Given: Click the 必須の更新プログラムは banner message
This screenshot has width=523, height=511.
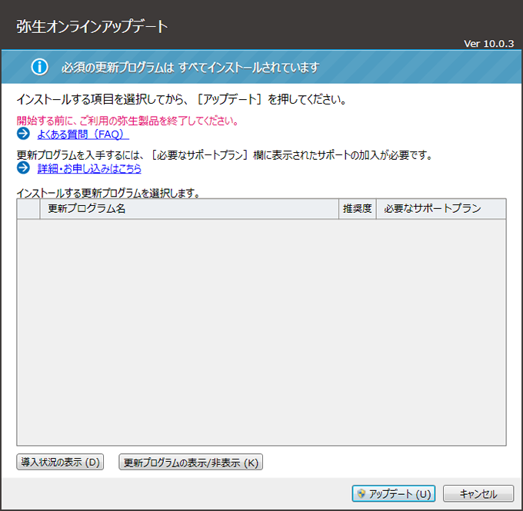Looking at the screenshot, I should click(x=191, y=68).
